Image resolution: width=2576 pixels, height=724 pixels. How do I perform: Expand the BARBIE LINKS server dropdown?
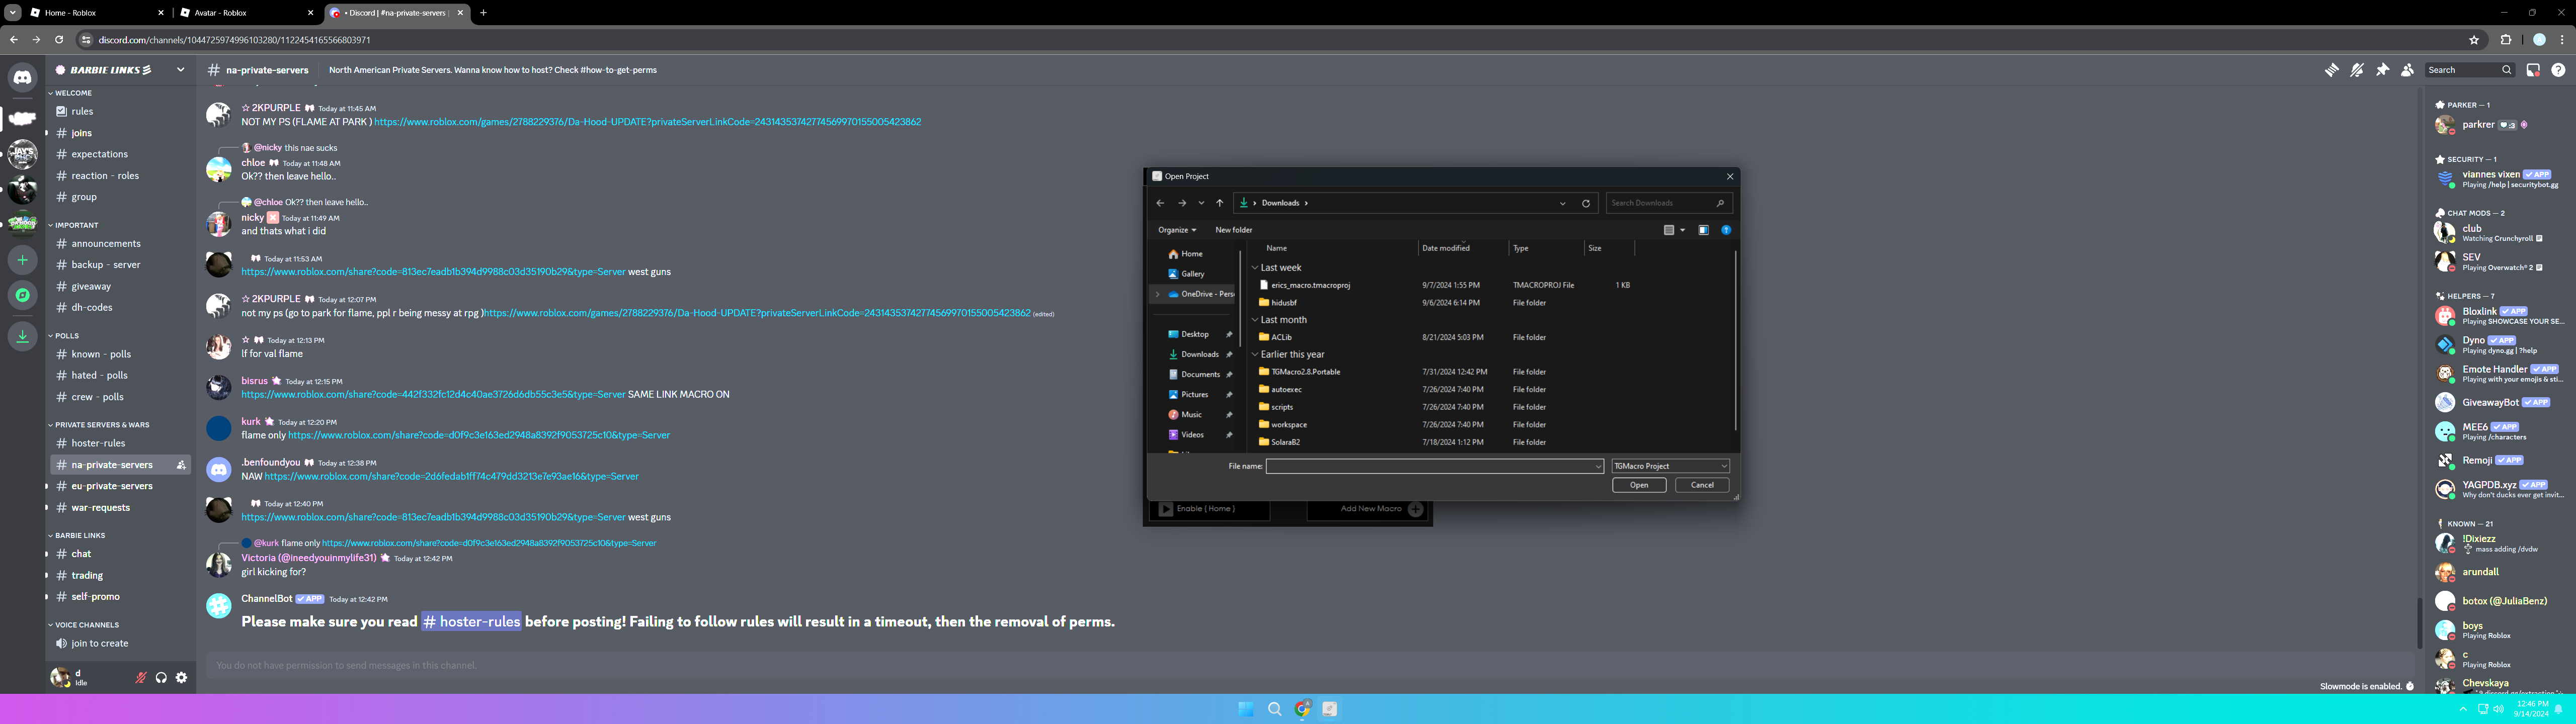[180, 70]
